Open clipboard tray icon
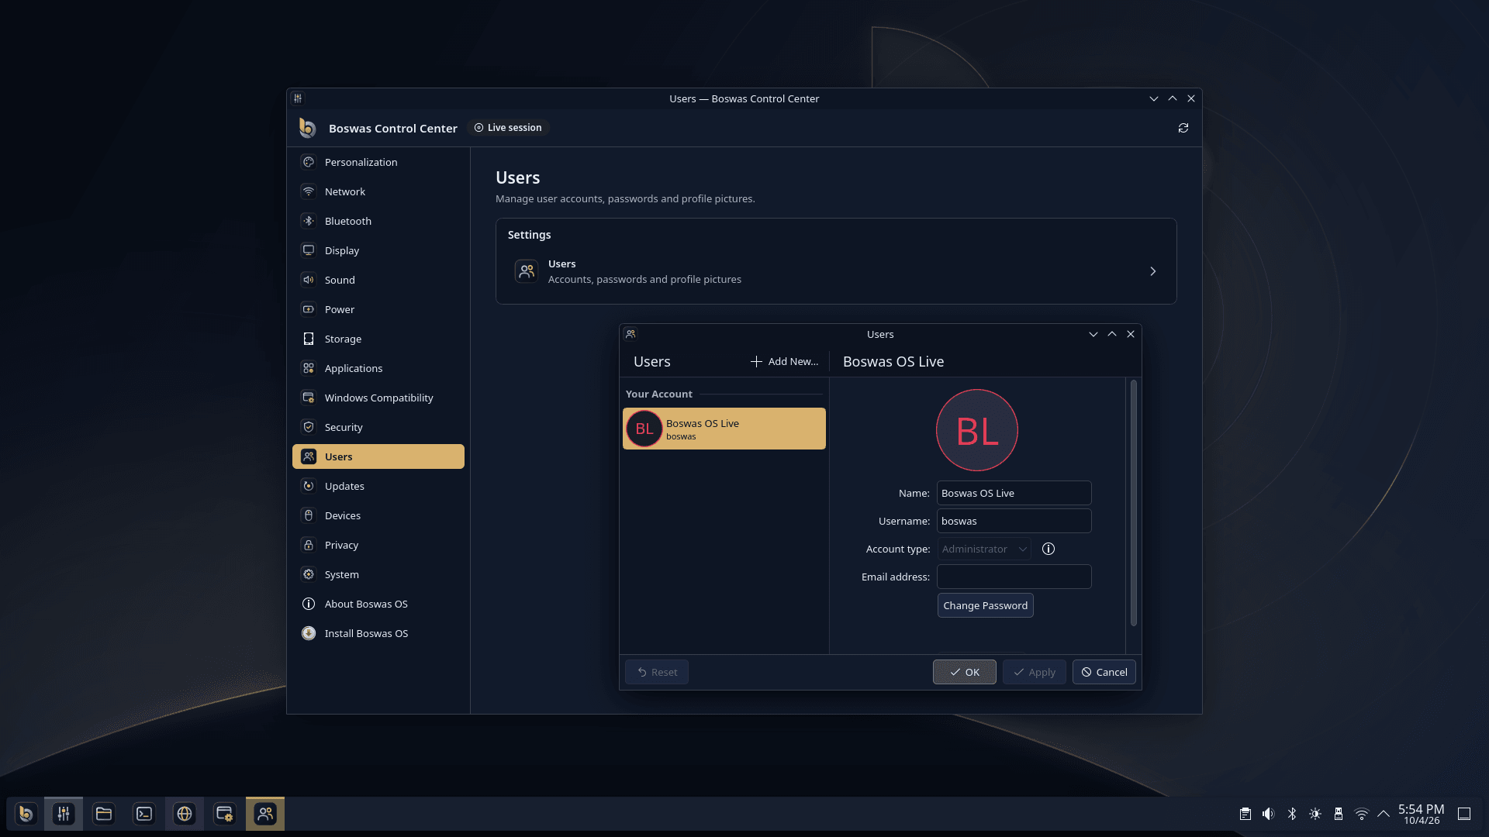The width and height of the screenshot is (1489, 837). point(1245,814)
